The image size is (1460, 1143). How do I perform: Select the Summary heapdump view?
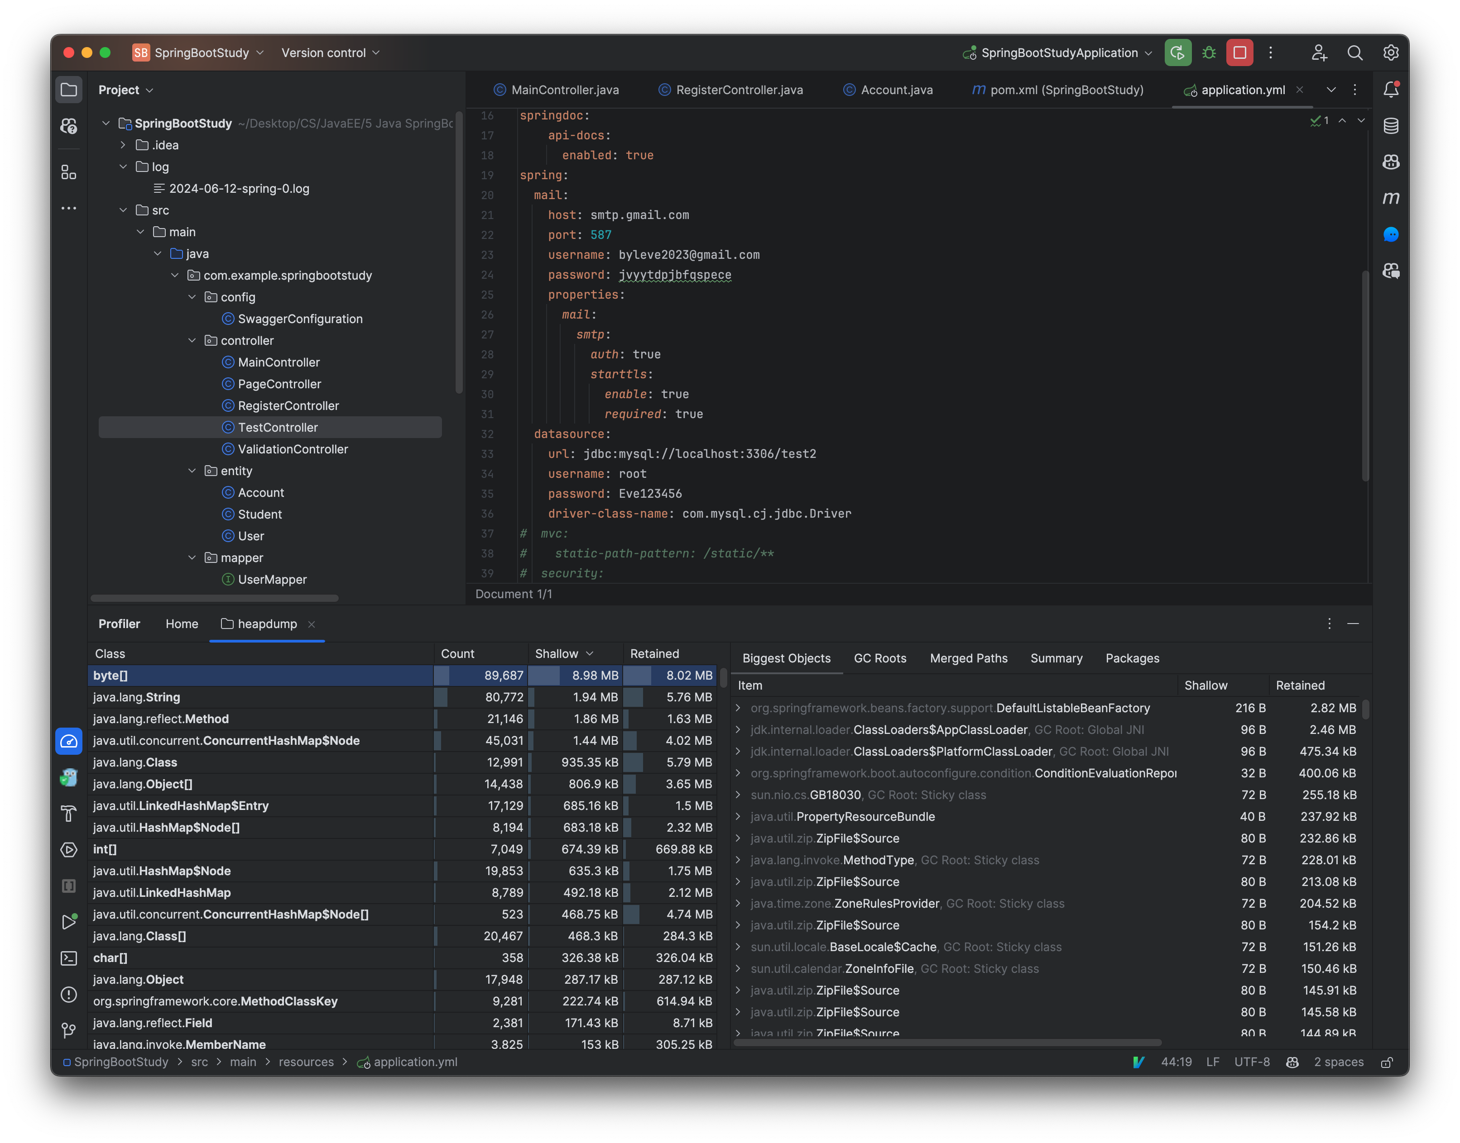1056,658
